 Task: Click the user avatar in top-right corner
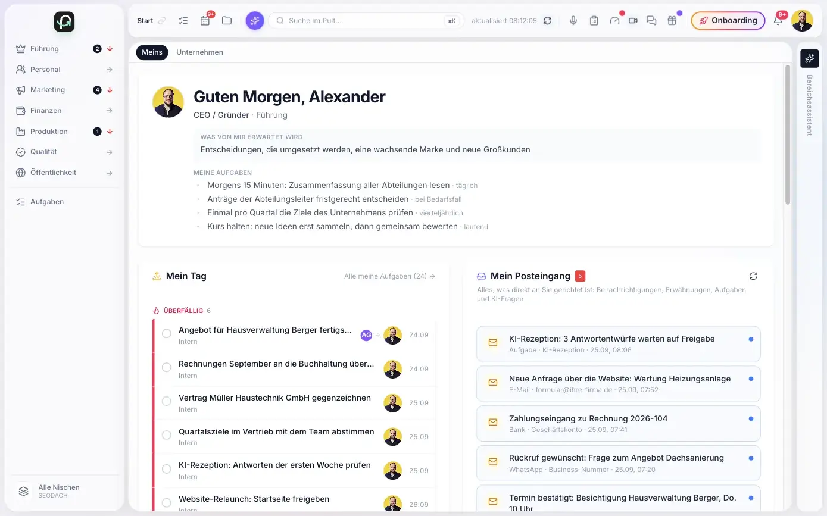[802, 21]
